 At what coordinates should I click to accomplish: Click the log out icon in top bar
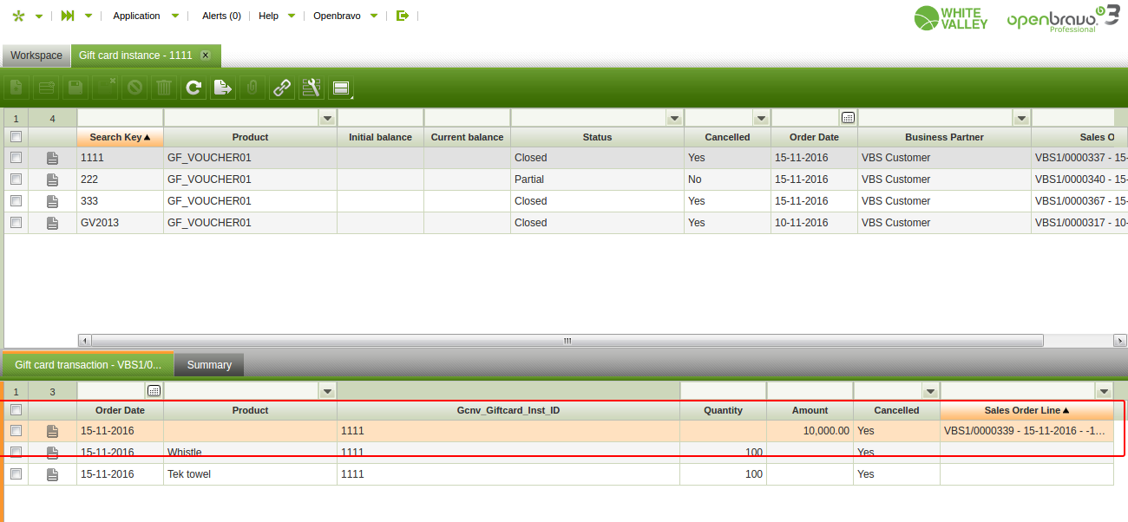(x=402, y=16)
